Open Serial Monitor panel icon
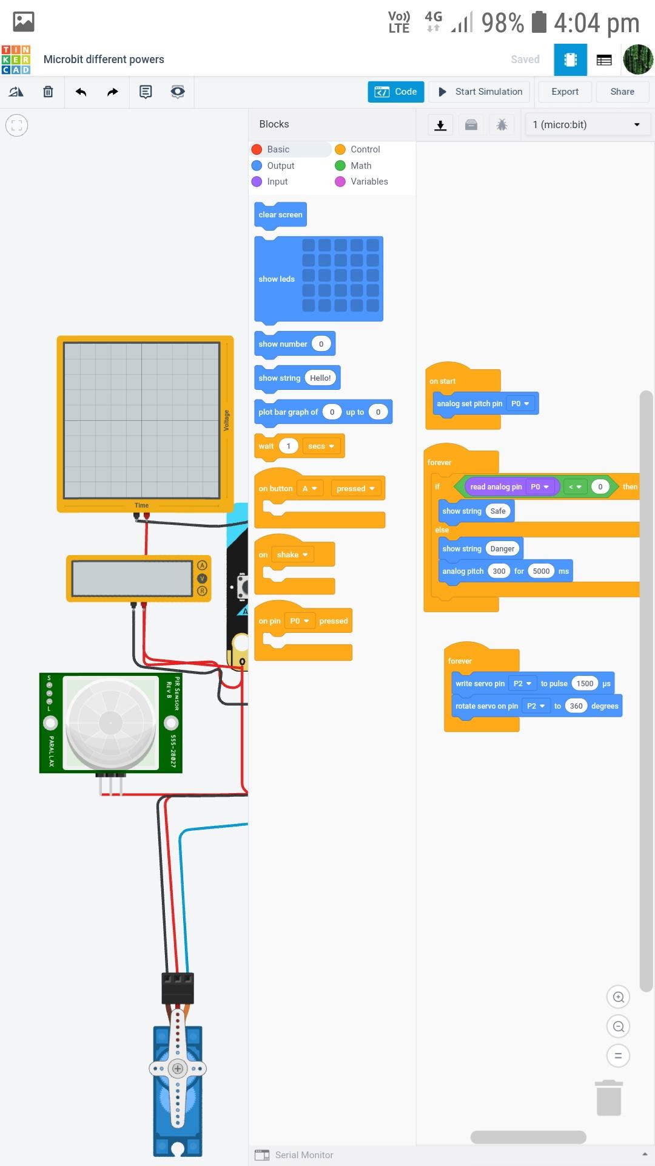 point(262,1155)
